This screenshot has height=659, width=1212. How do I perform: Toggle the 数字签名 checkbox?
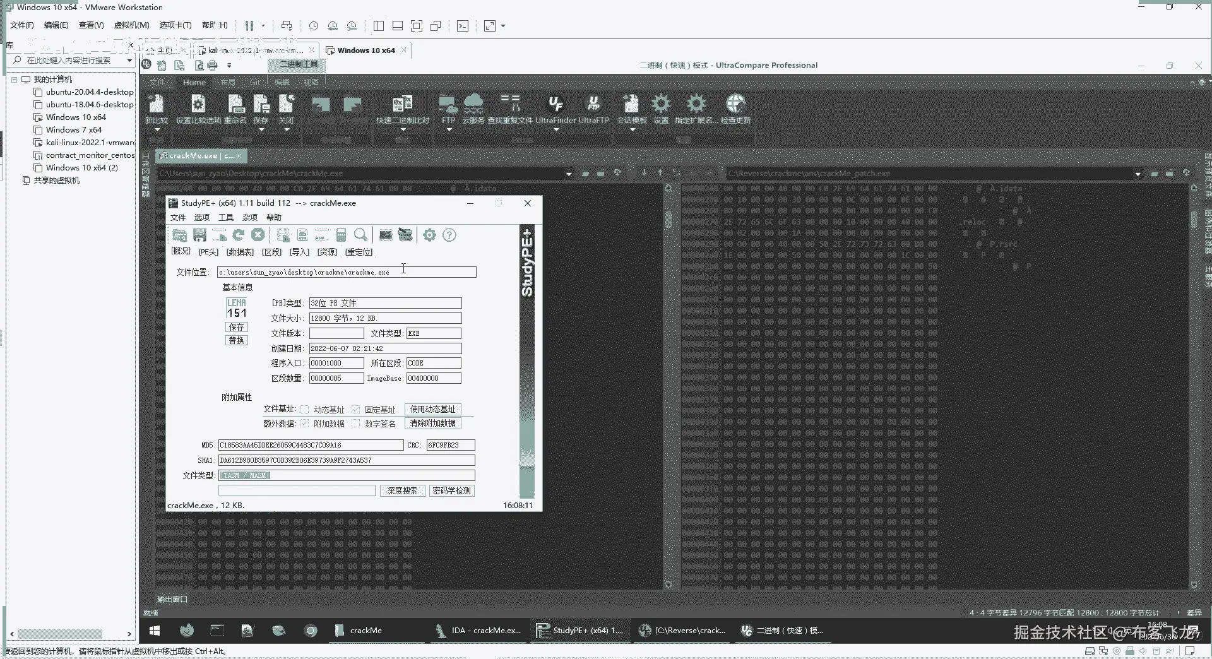[356, 424]
